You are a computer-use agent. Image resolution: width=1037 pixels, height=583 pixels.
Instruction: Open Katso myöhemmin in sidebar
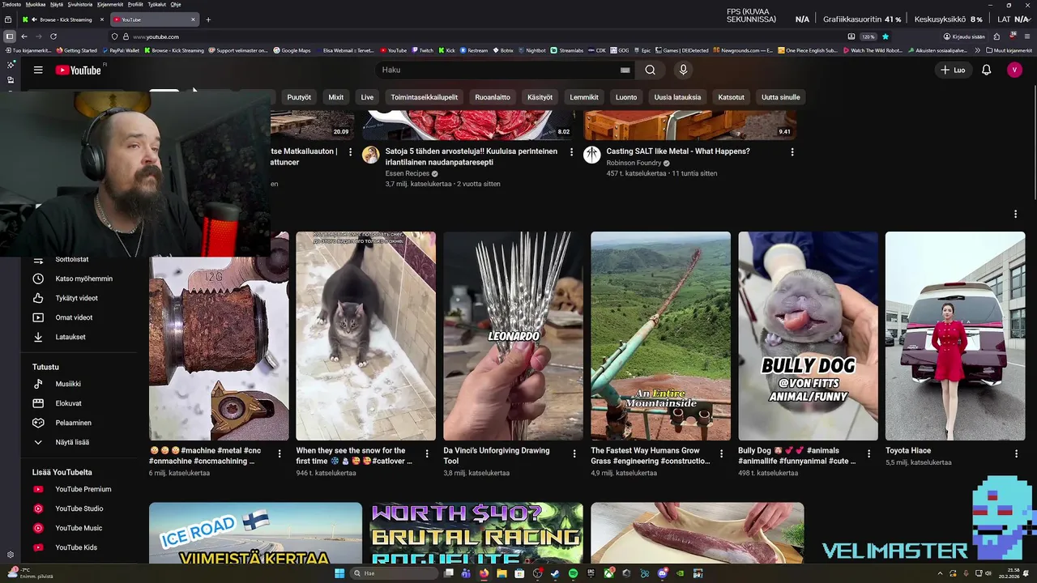coord(83,279)
